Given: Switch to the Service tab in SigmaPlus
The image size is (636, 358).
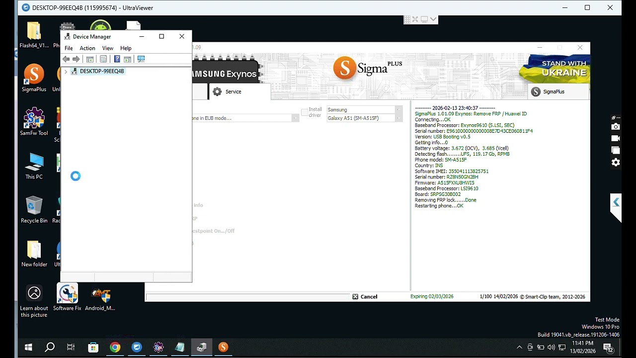Looking at the screenshot, I should click(x=239, y=91).
